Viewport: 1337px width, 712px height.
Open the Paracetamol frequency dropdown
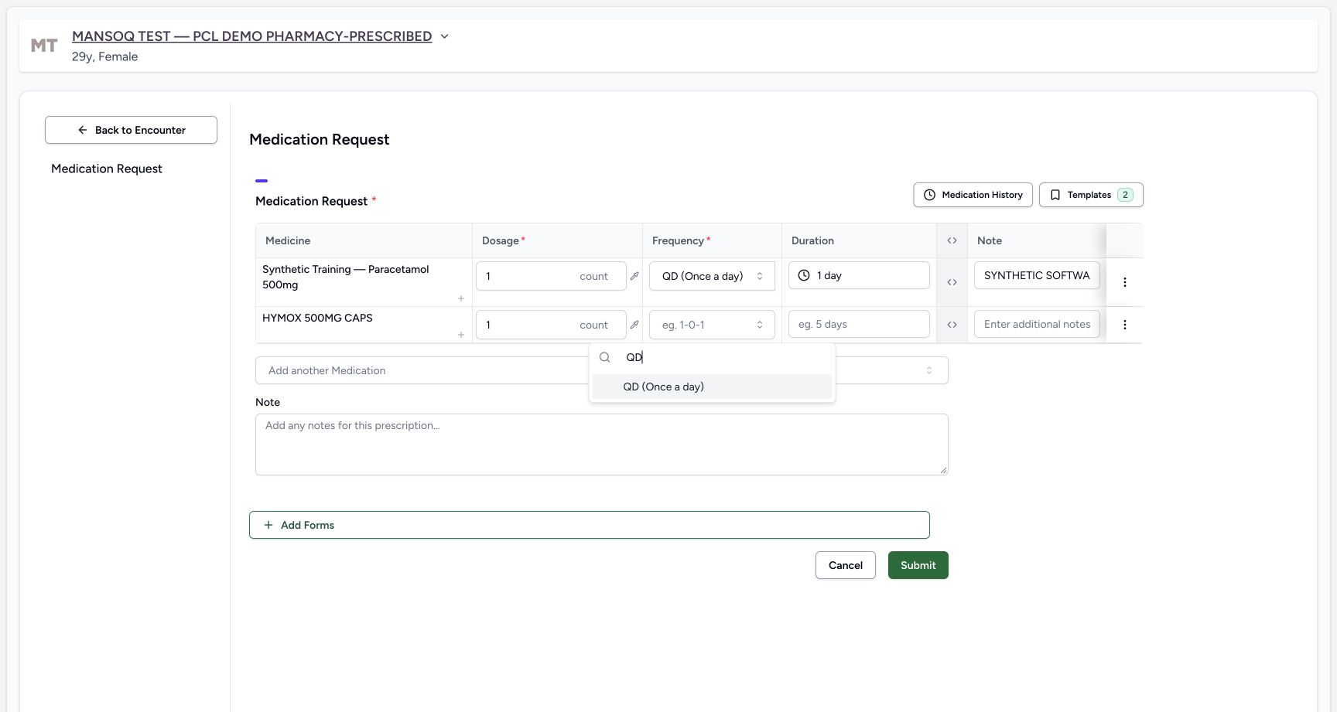(712, 276)
